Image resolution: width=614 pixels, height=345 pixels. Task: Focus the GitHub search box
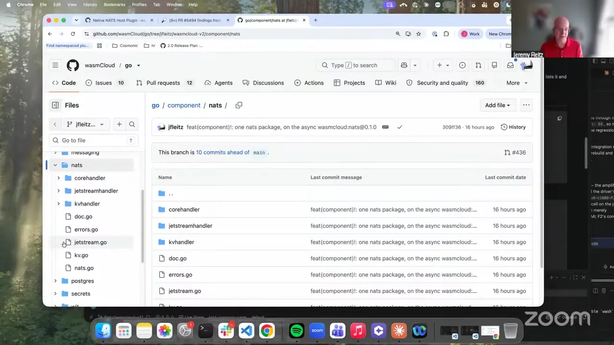355,65
